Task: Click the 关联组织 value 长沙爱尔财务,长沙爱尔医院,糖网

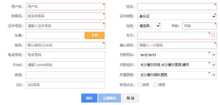Action: pyautogui.click(x=165, y=65)
